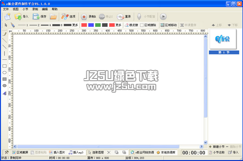Select the horizontal line tool
The width and height of the screenshot is (243, 161).
4,60
